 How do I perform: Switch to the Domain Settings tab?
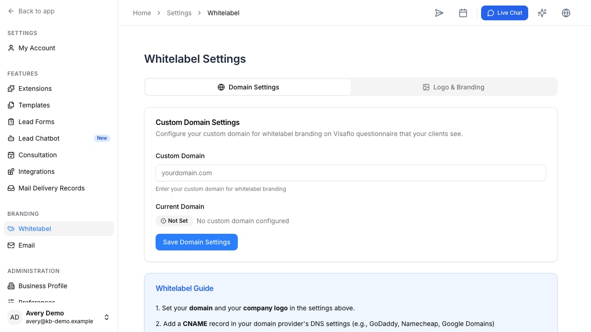pyautogui.click(x=248, y=87)
